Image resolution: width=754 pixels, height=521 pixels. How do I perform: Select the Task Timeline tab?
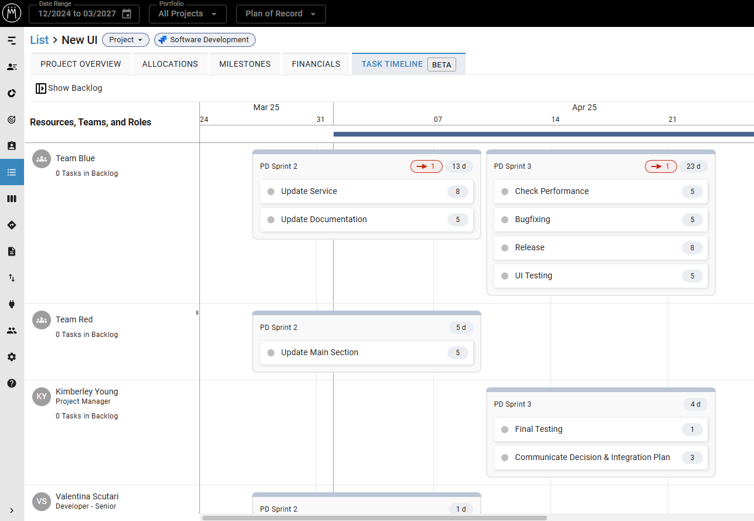[409, 64]
